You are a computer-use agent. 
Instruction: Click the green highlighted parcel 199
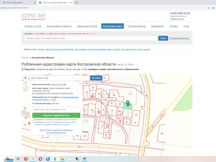[x=128, y=107]
